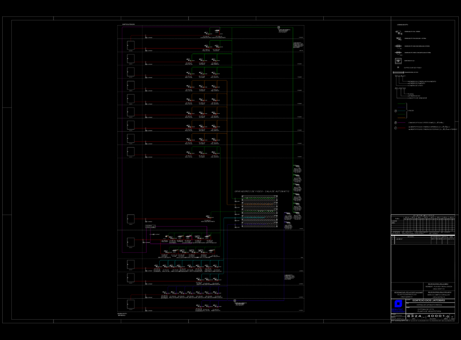Select the orange legend line
The width and height of the screenshot is (461, 340).
coord(401,118)
